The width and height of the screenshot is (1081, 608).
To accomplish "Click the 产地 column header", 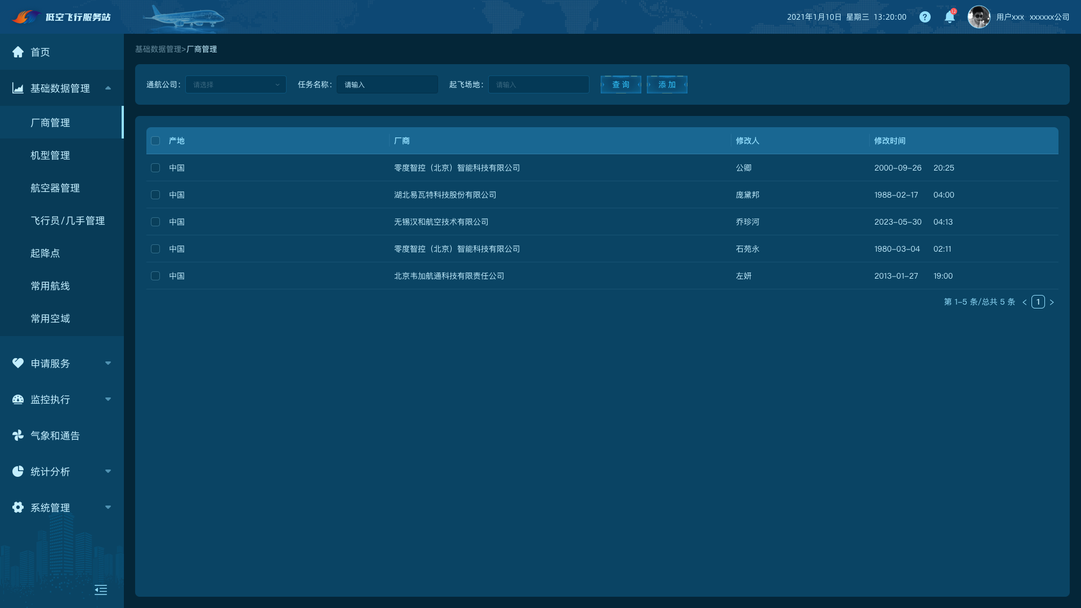I will coord(177,141).
